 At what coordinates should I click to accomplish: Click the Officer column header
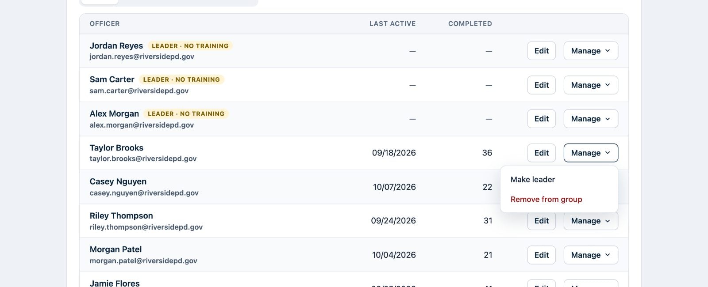tap(104, 24)
